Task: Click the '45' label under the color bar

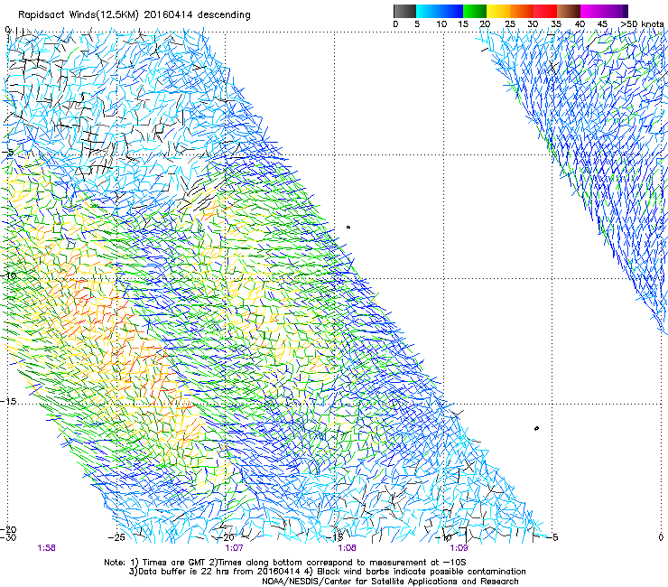Action: coord(602,23)
